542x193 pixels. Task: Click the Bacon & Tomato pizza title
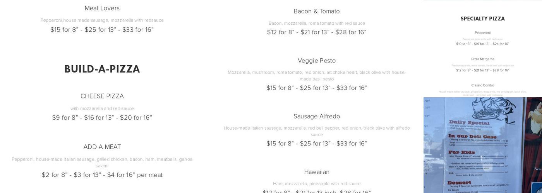click(x=317, y=11)
